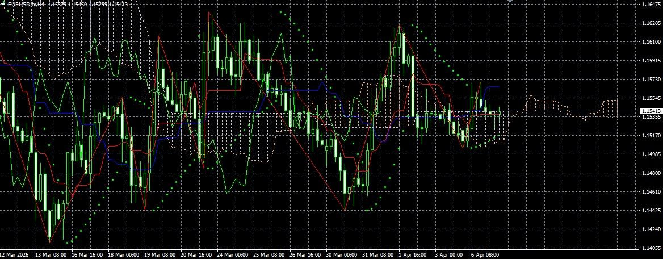The height and width of the screenshot is (259, 663).
Task: Click price scale value 1.16285
Action: [651, 23]
